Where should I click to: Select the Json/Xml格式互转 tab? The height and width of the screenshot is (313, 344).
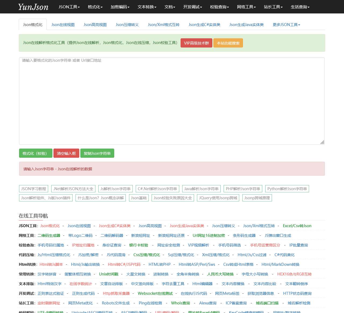pos(163,24)
